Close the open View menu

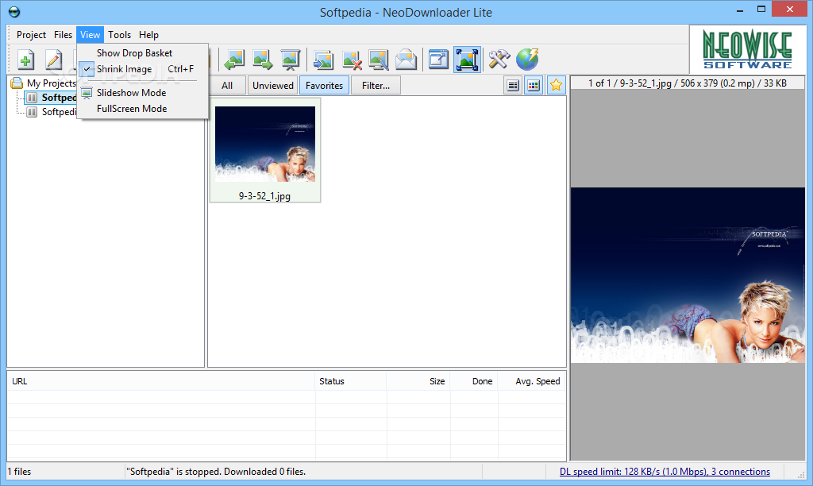tap(90, 35)
